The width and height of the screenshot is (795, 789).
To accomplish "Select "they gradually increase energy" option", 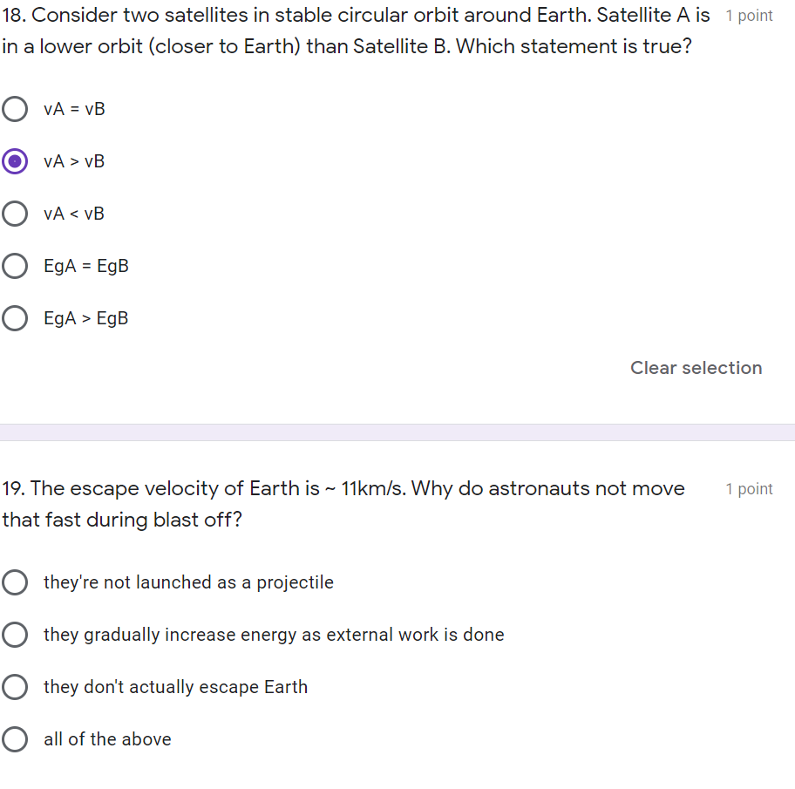I will point(15,635).
